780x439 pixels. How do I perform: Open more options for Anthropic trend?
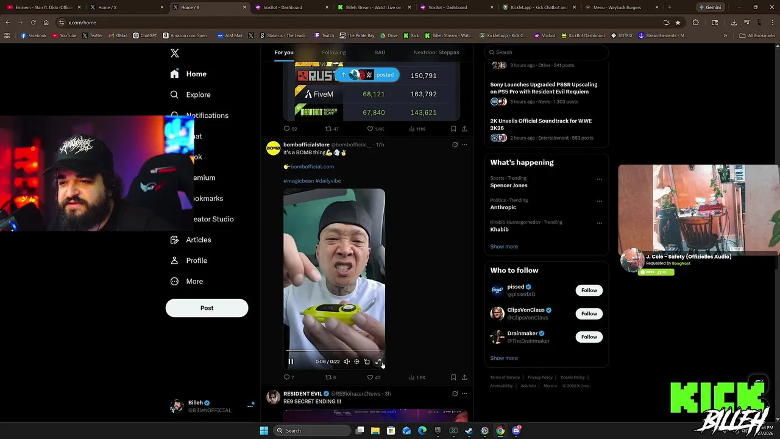[600, 201]
